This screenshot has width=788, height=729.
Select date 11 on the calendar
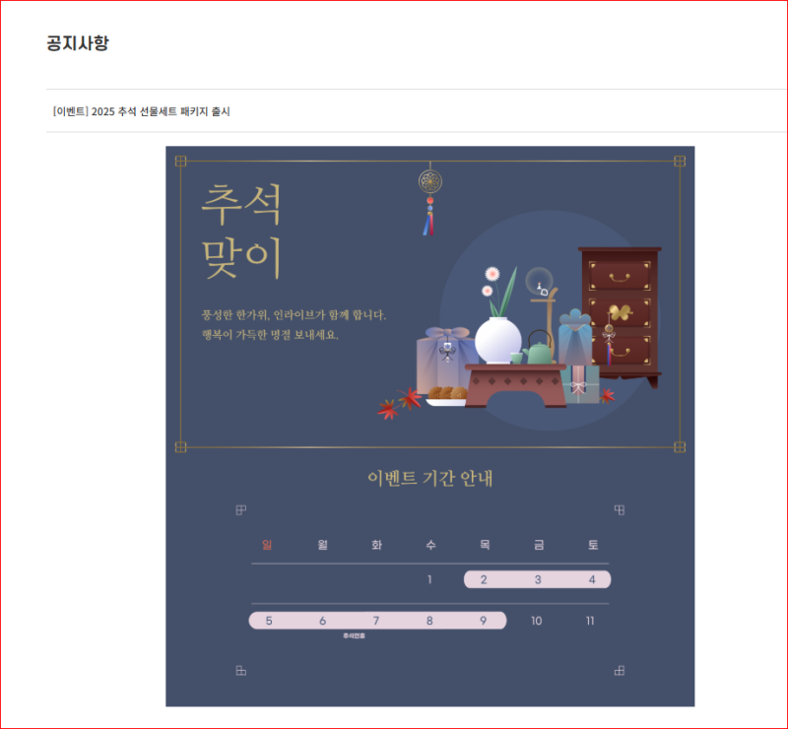[590, 621]
